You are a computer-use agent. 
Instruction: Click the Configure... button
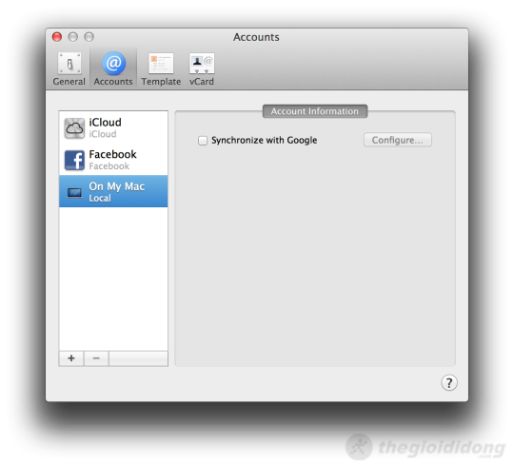[x=397, y=140]
